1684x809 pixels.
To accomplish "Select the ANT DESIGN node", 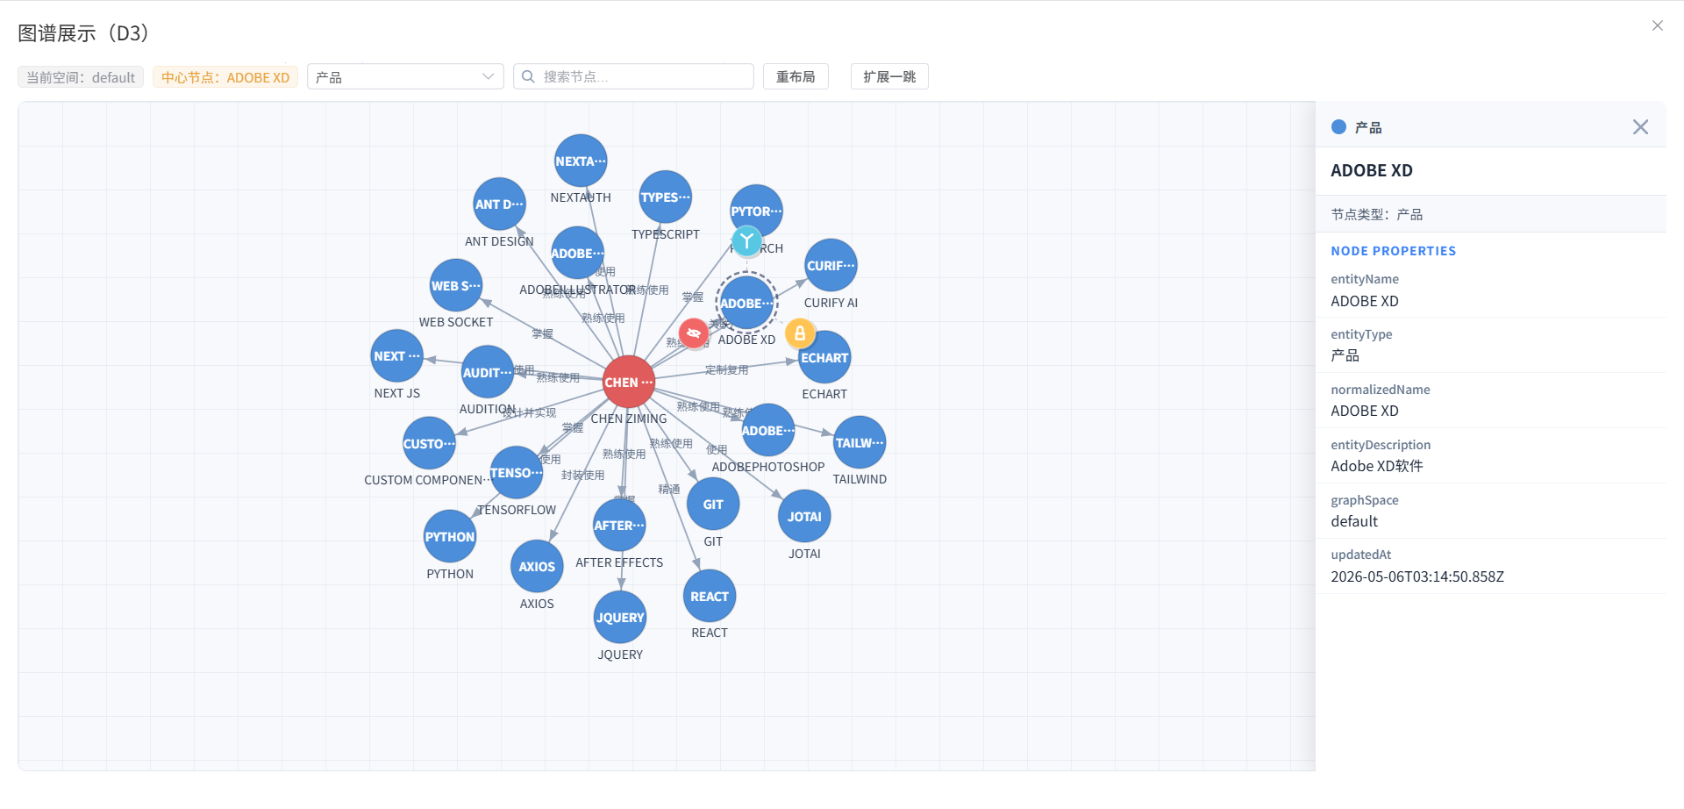I will click(x=499, y=204).
